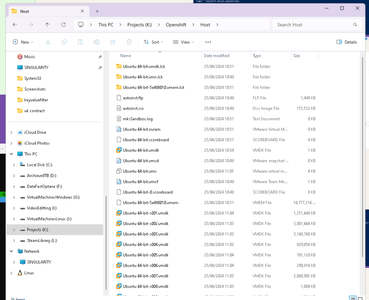Click the Cut scissors icon in toolbar
Image resolution: width=369 pixels, height=300 pixels.
(48, 42)
